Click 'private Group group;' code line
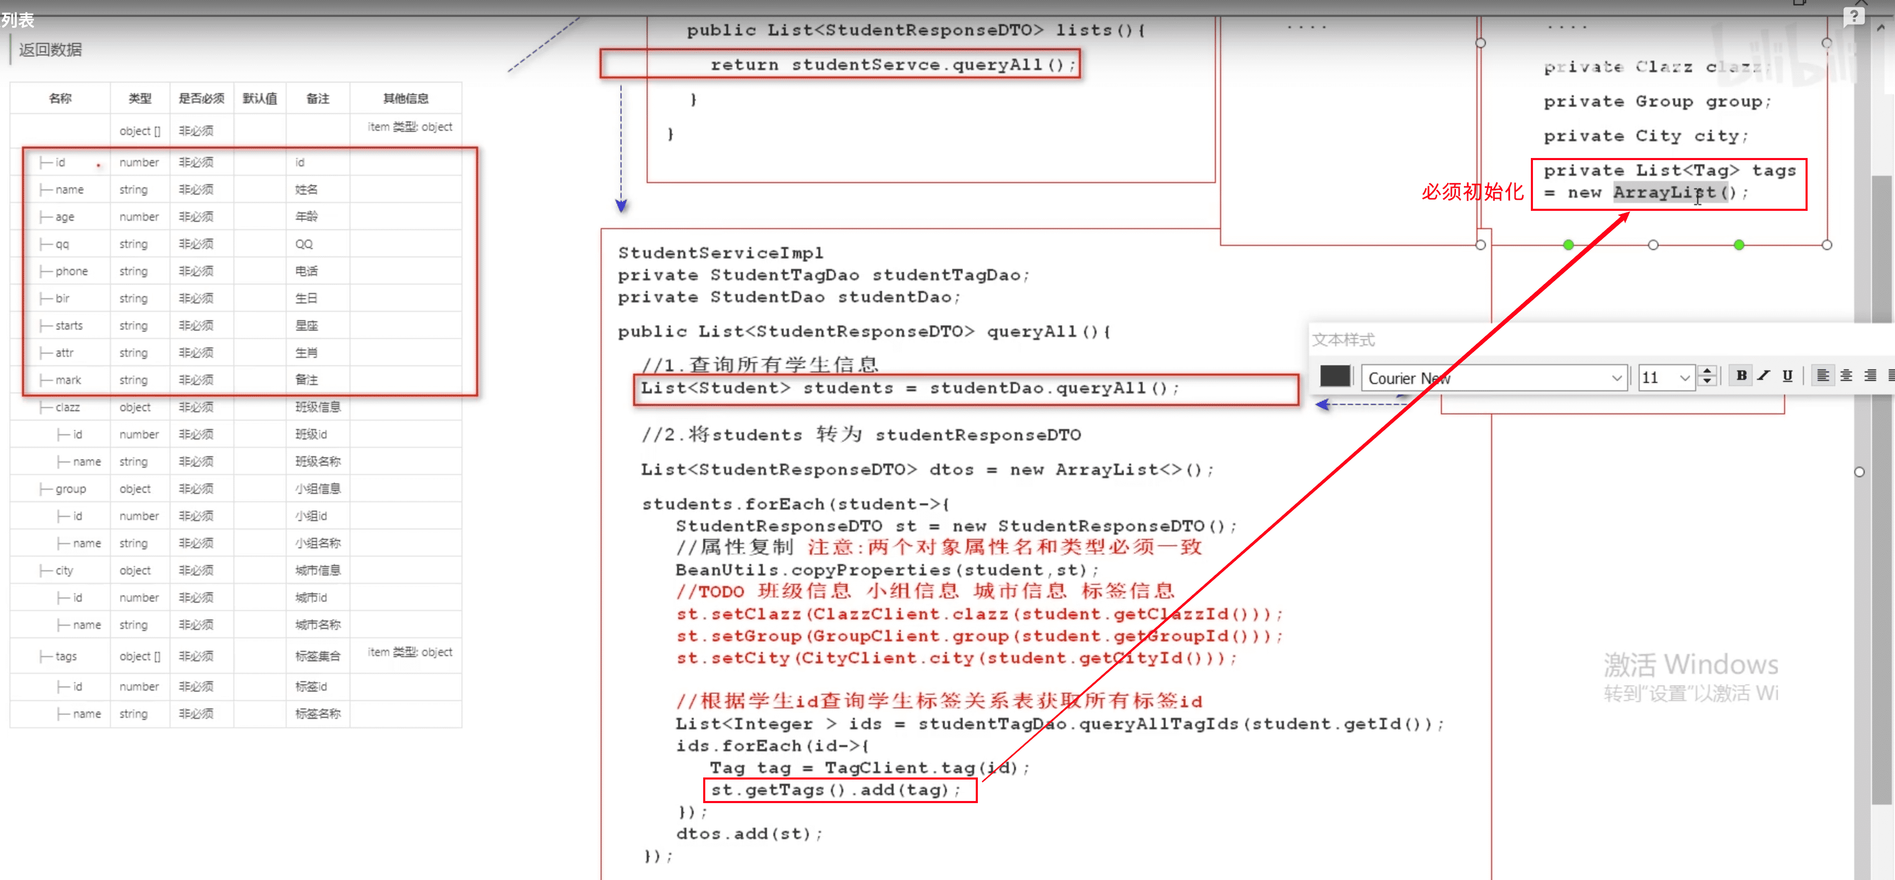Image resolution: width=1895 pixels, height=880 pixels. tap(1657, 101)
